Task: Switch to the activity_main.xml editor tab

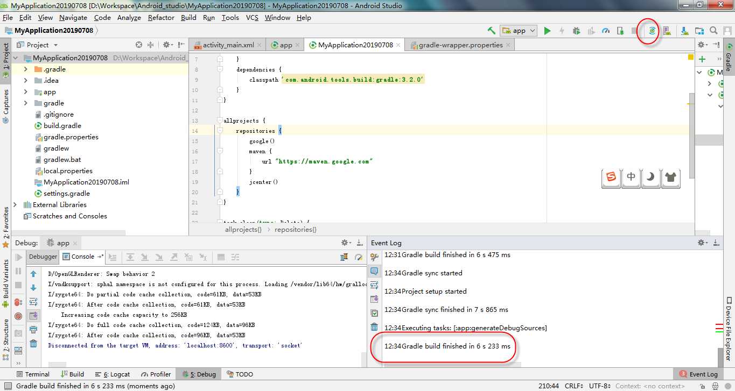Action: point(228,45)
